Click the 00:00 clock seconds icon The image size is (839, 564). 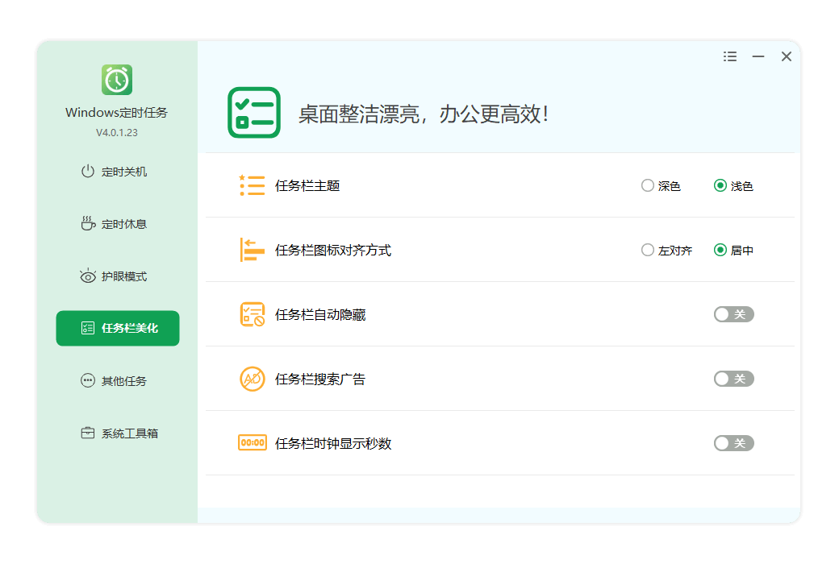(252, 442)
